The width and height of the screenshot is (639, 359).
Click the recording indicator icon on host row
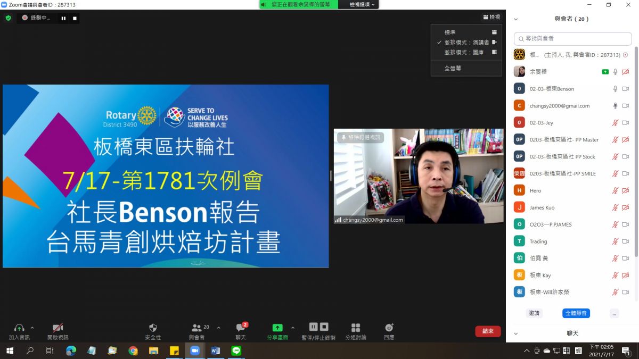point(625,55)
